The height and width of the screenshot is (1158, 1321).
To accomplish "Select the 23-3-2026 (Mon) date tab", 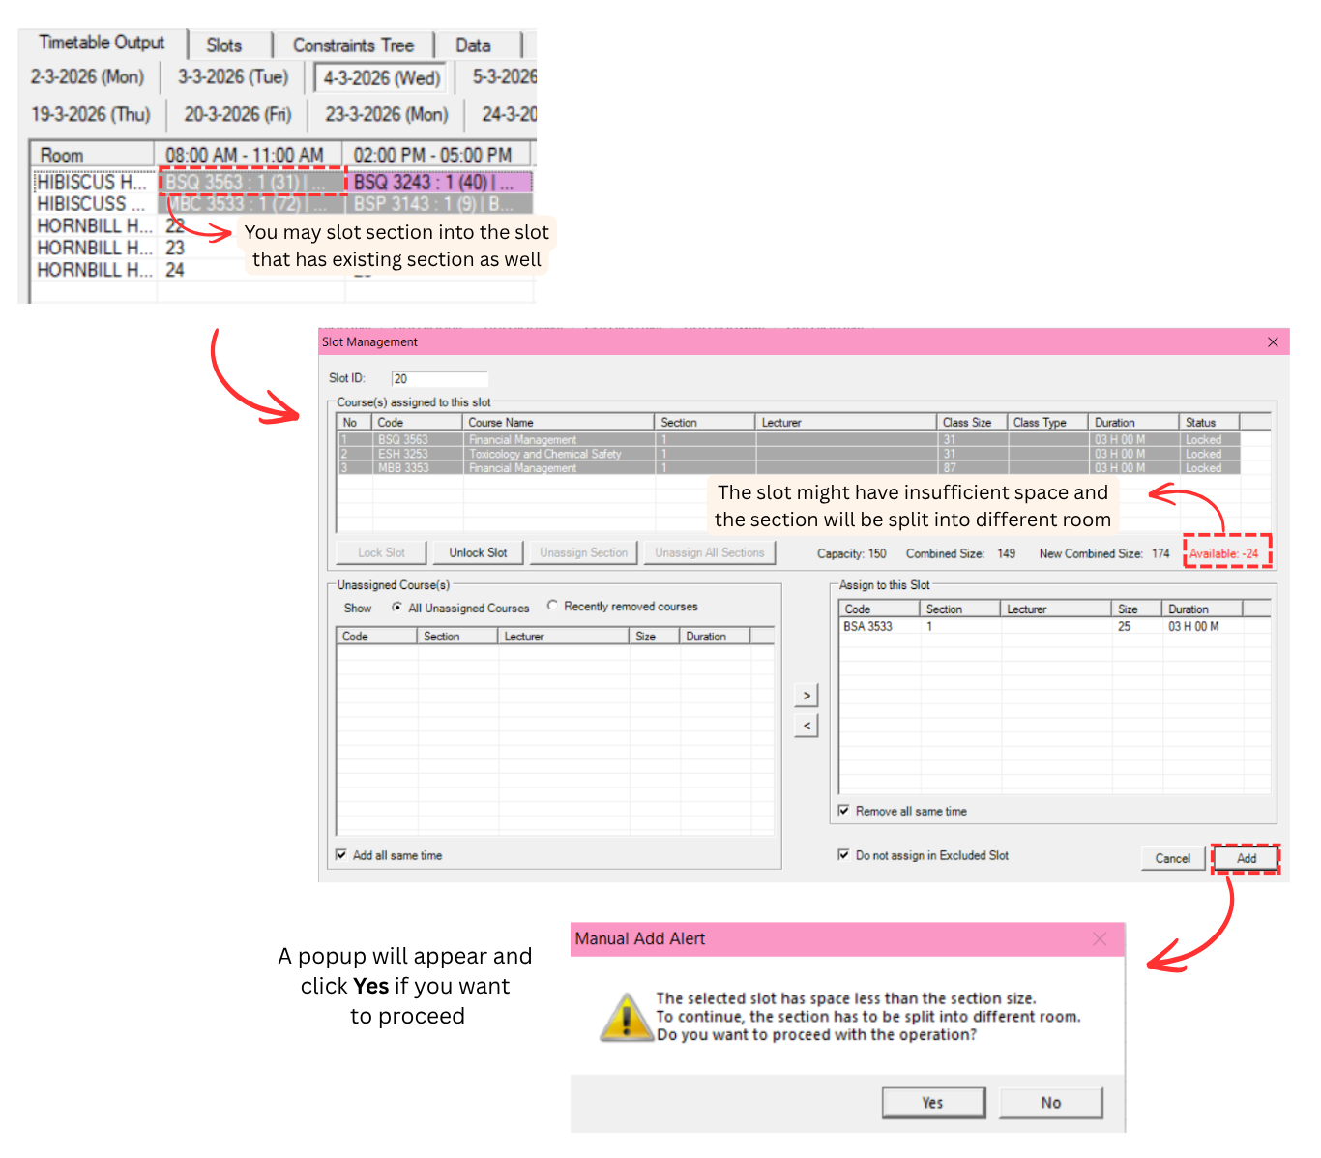I will [387, 115].
